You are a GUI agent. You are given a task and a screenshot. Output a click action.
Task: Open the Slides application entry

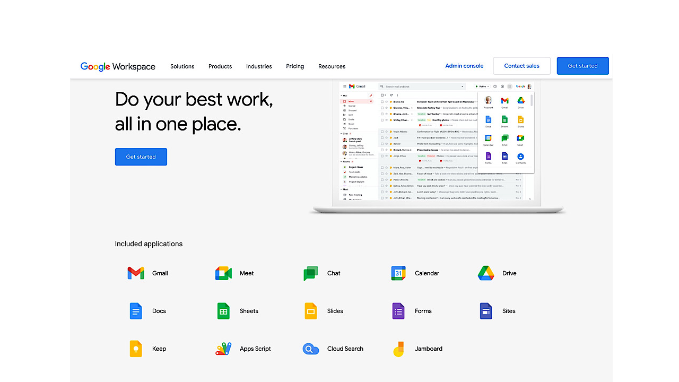click(324, 311)
